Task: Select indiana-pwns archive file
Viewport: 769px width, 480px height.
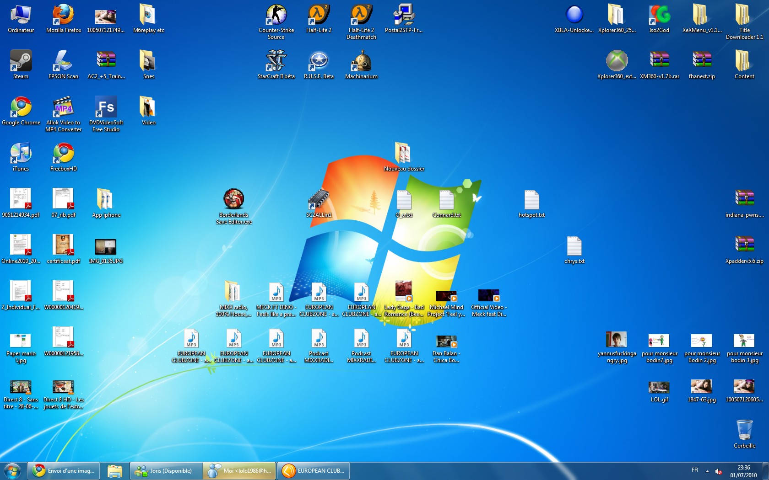Action: click(744, 203)
